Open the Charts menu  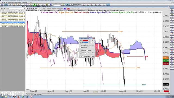[13, 2]
